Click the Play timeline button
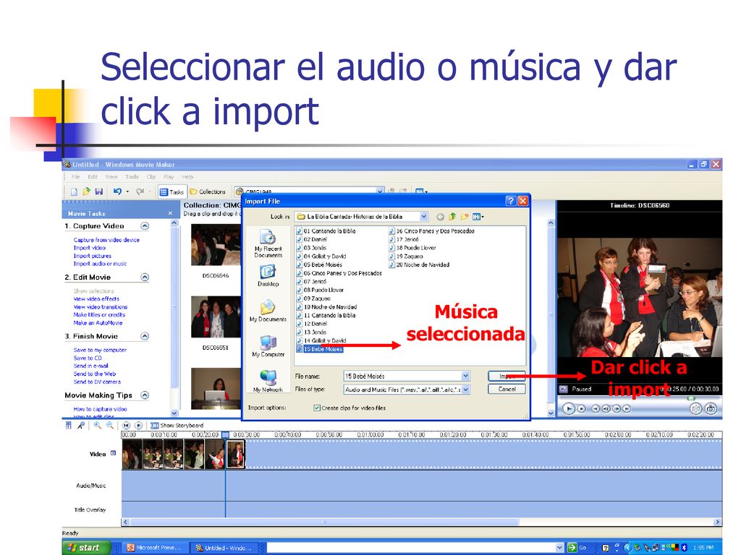741x555 pixels. [x=138, y=425]
